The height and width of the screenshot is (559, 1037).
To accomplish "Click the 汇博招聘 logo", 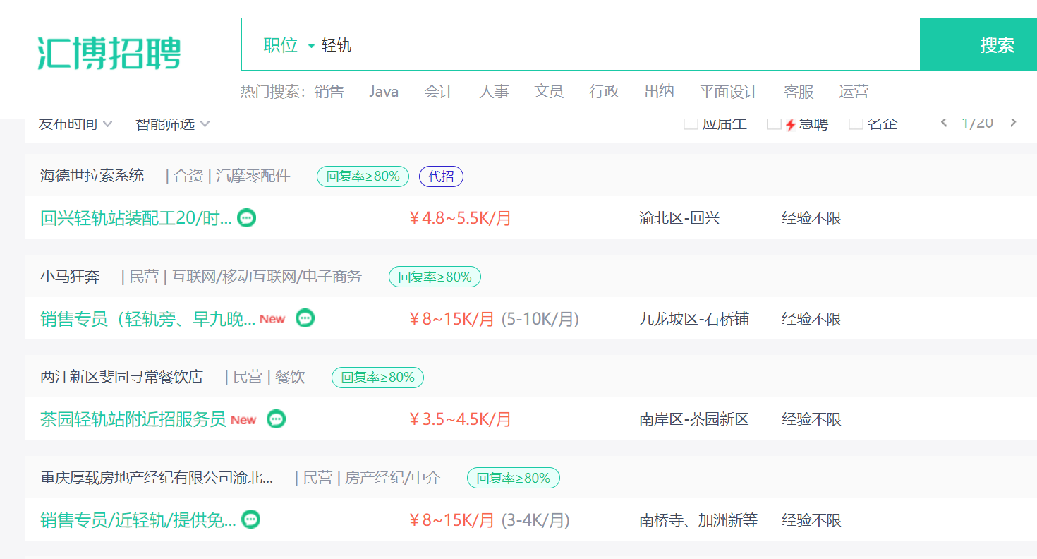I will coord(109,53).
